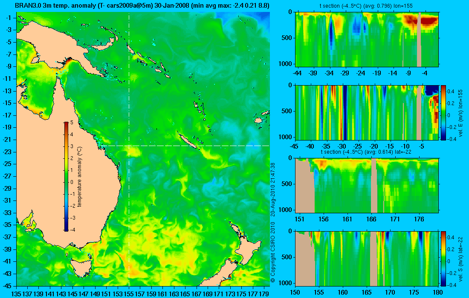The height and width of the screenshot is (298, 469).
Task: Click latitude tick label -1 on main map
Action: point(8,18)
